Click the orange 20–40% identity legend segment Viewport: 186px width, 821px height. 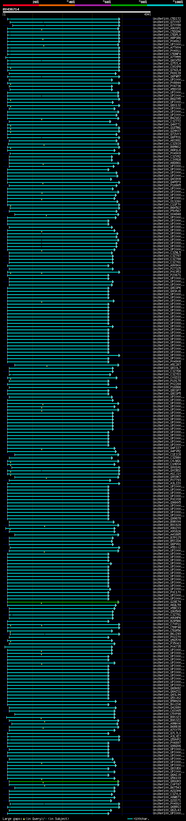coord(57,5)
